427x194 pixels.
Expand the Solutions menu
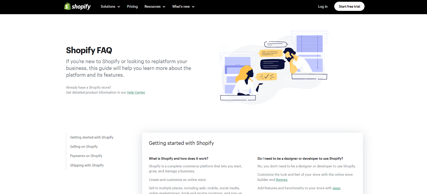(110, 7)
